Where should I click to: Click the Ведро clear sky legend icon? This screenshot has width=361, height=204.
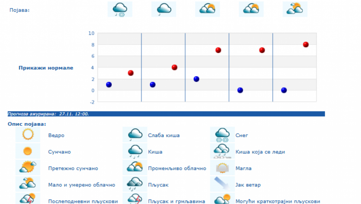pyautogui.click(x=28, y=135)
